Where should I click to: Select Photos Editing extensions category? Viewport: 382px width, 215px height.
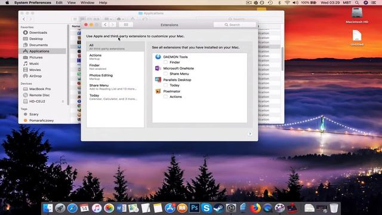click(x=115, y=77)
